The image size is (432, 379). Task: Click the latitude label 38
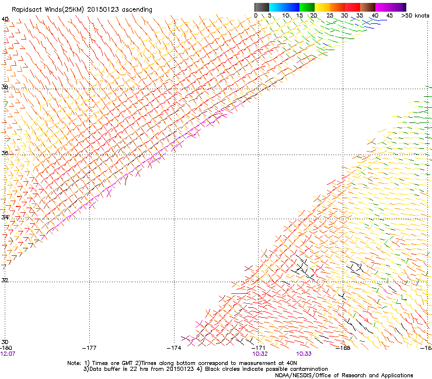point(5,87)
